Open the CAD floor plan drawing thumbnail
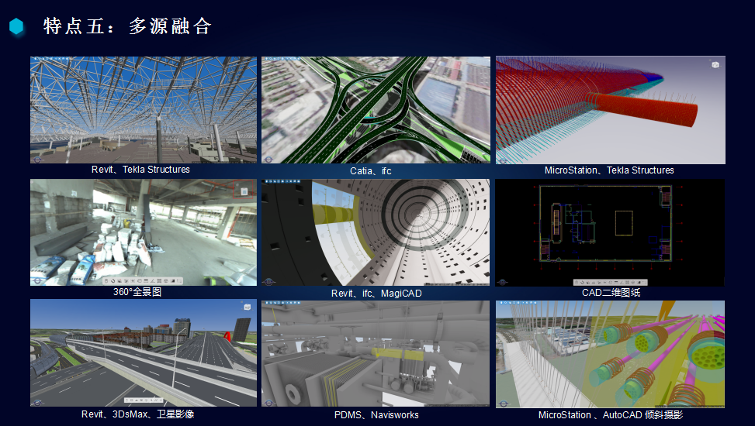Screen dimensions: 755x426 pos(610,232)
